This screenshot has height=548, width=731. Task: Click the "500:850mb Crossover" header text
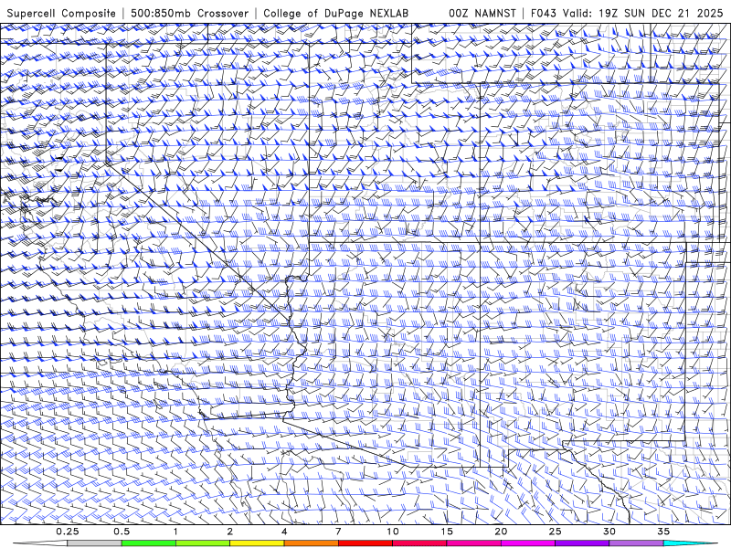(189, 13)
